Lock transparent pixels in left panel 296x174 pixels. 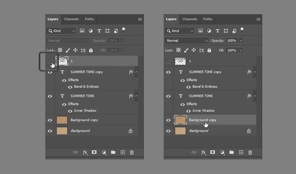pyautogui.click(x=60, y=50)
